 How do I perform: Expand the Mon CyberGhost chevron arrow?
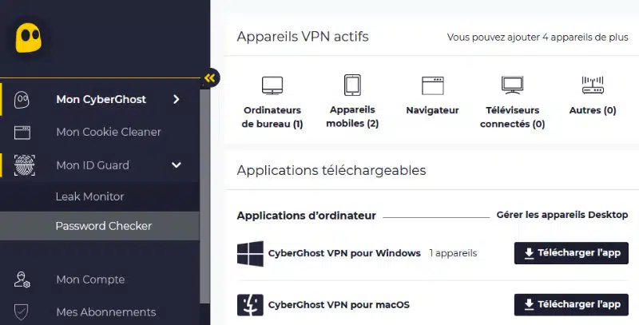[x=176, y=99]
